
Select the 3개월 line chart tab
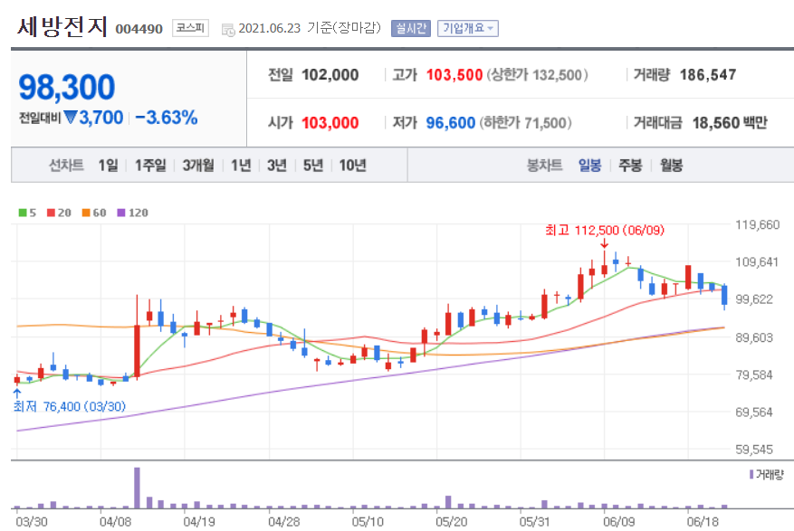point(198,166)
